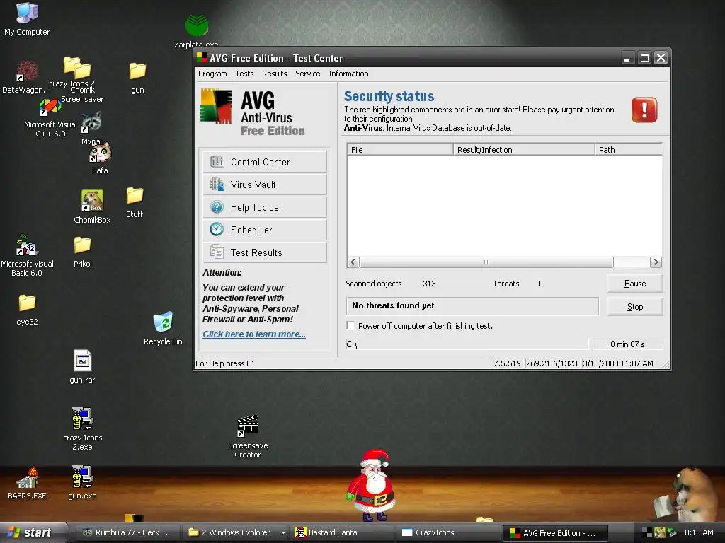725x543 pixels.
Task: Select the Microsoft Visual Basic 6.0 shortcut
Action: (x=27, y=255)
